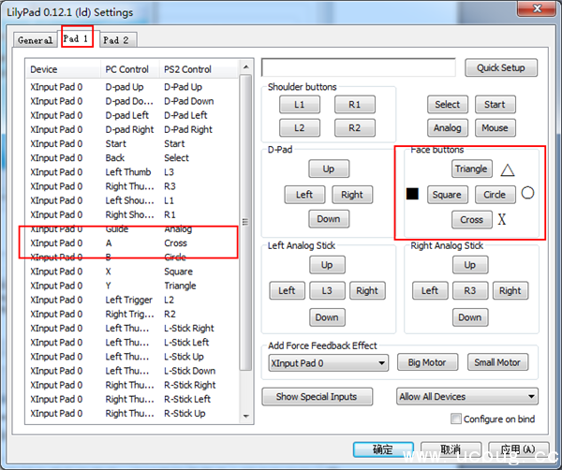
Task: Click the R3 button
Action: [x=470, y=290]
